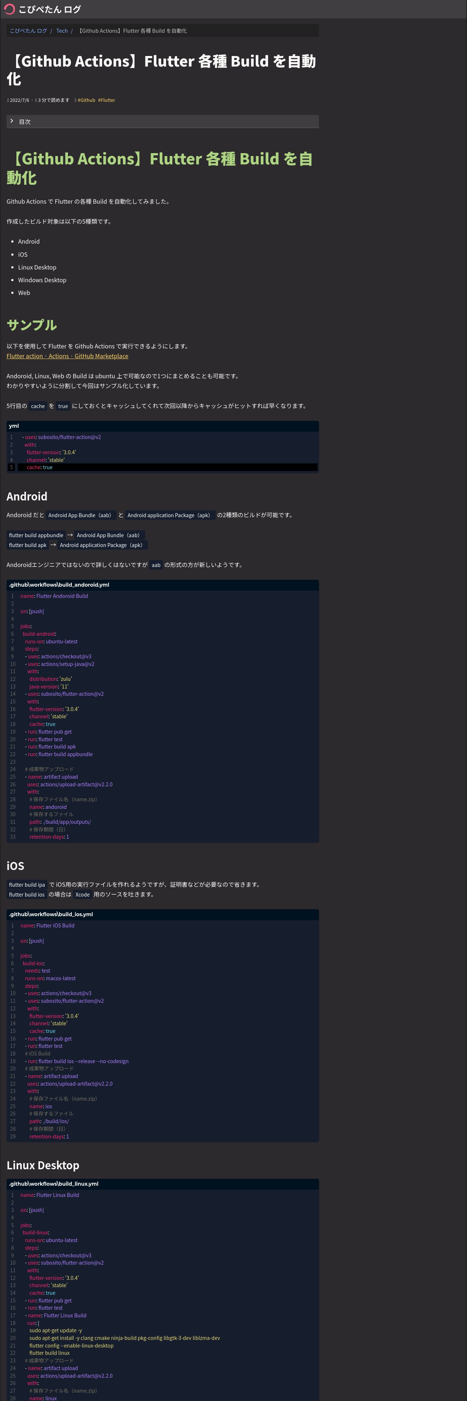Click '3 分で読めます' reading time text
Image resolution: width=467 pixels, height=1401 pixels.
(54, 100)
